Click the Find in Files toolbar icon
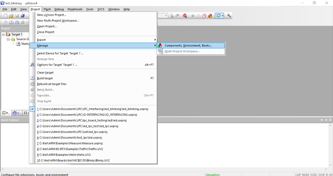 [172, 16]
